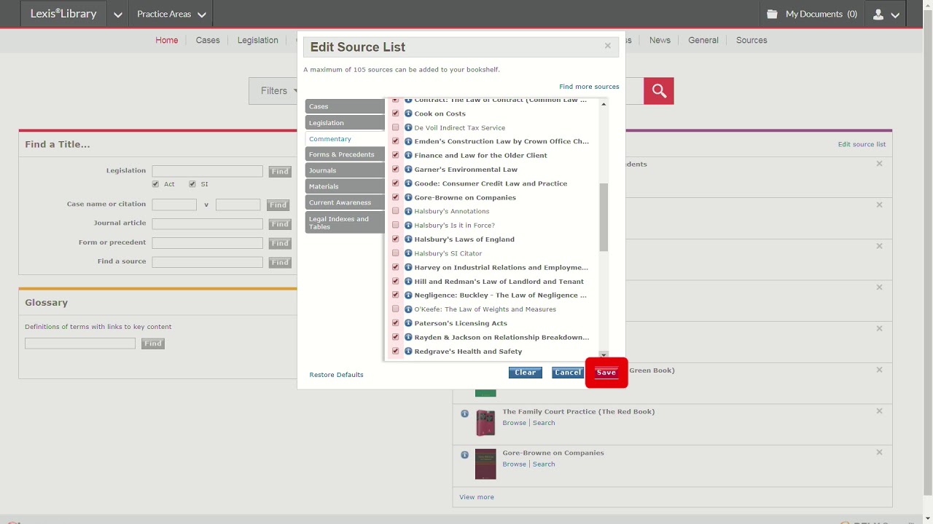
Task: Check Halsbury's SI Citator checkbox
Action: [x=396, y=253]
